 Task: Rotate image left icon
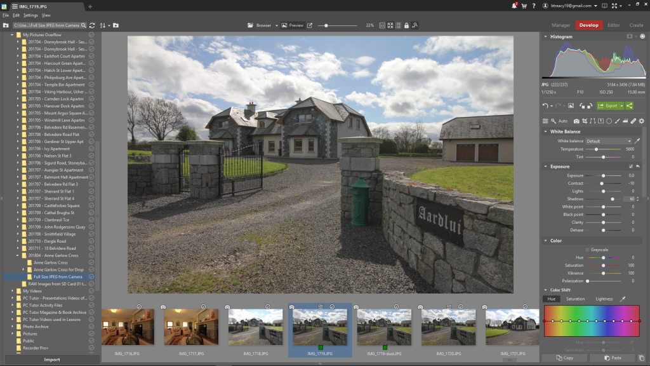pos(582,106)
